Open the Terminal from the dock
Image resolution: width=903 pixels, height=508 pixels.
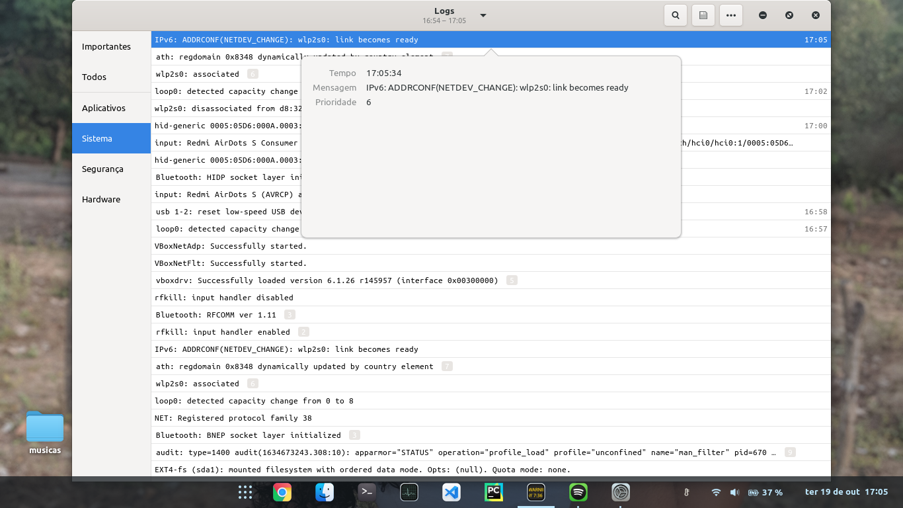click(367, 492)
